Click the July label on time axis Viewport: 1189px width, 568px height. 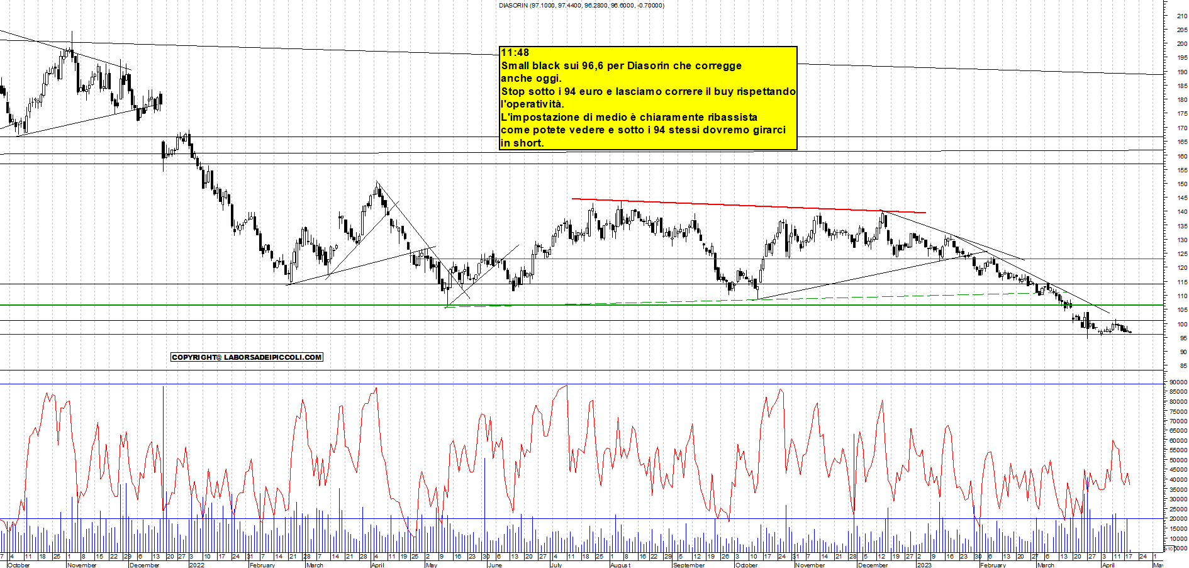pyautogui.click(x=556, y=565)
